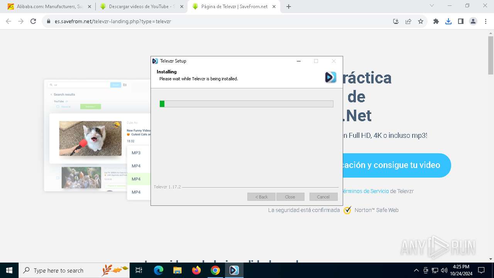Viewport: 494px width, 278px height.
Task: Reload the current page
Action: click(x=33, y=22)
